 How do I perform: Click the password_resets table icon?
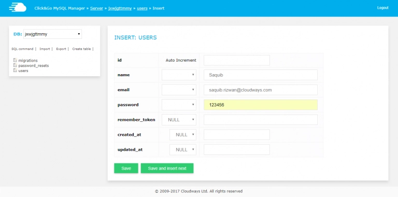pyautogui.click(x=15, y=65)
